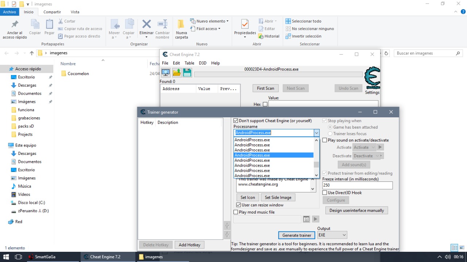The image size is (467, 262).
Task: Click the load cheat table folder icon
Action: click(x=177, y=73)
